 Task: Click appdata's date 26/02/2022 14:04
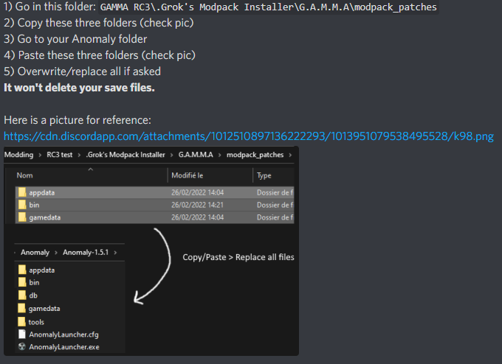[x=198, y=192]
